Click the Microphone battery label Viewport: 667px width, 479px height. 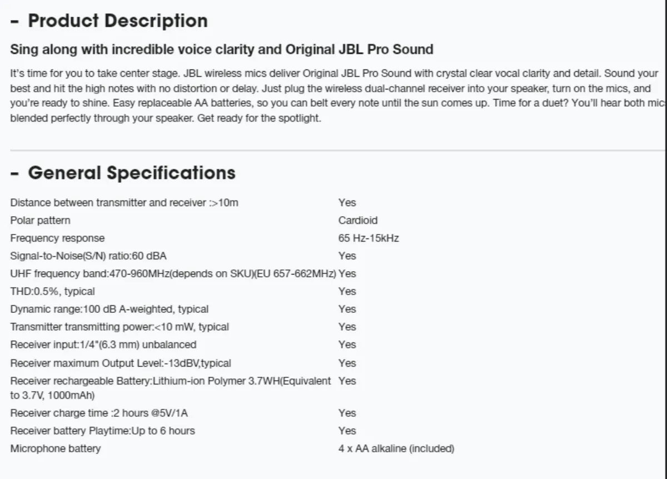[x=56, y=448]
